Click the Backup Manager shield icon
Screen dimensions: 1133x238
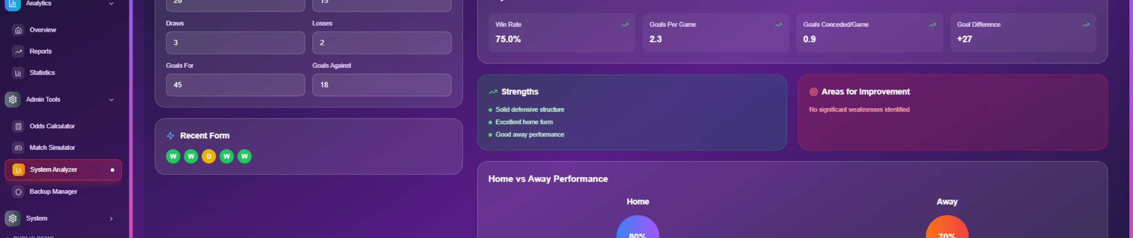pos(18,192)
